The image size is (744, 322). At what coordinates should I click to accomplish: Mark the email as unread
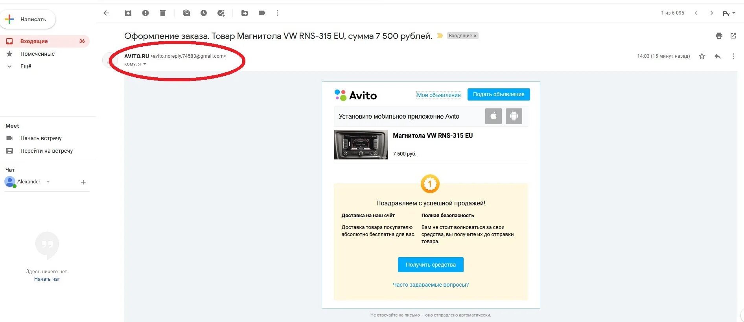point(186,13)
